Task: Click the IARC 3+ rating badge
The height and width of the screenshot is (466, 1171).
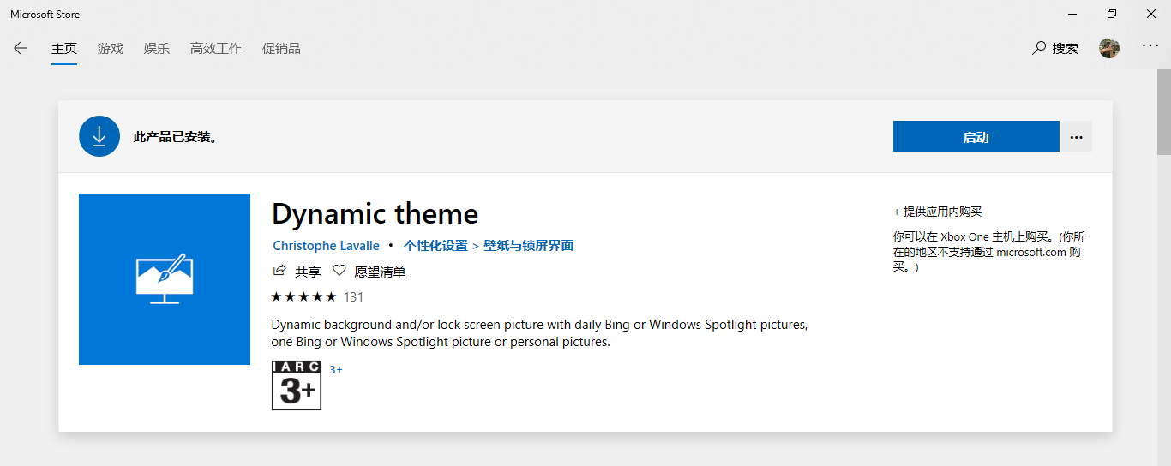Action: pyautogui.click(x=297, y=385)
